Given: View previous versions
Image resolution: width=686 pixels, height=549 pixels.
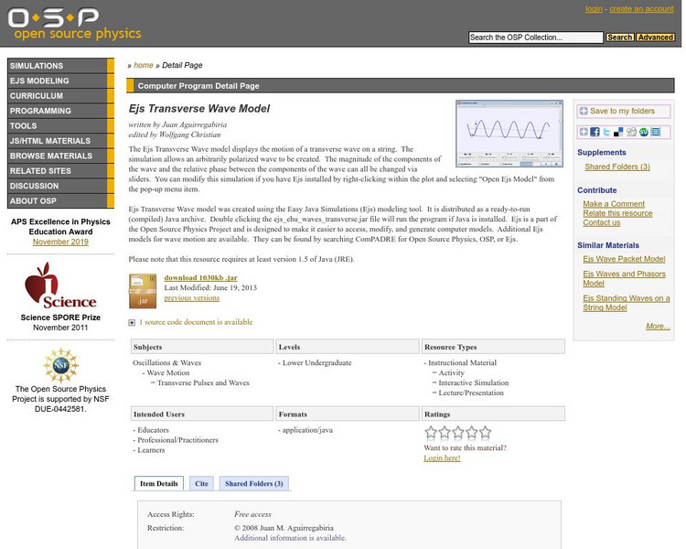Looking at the screenshot, I should point(192,297).
